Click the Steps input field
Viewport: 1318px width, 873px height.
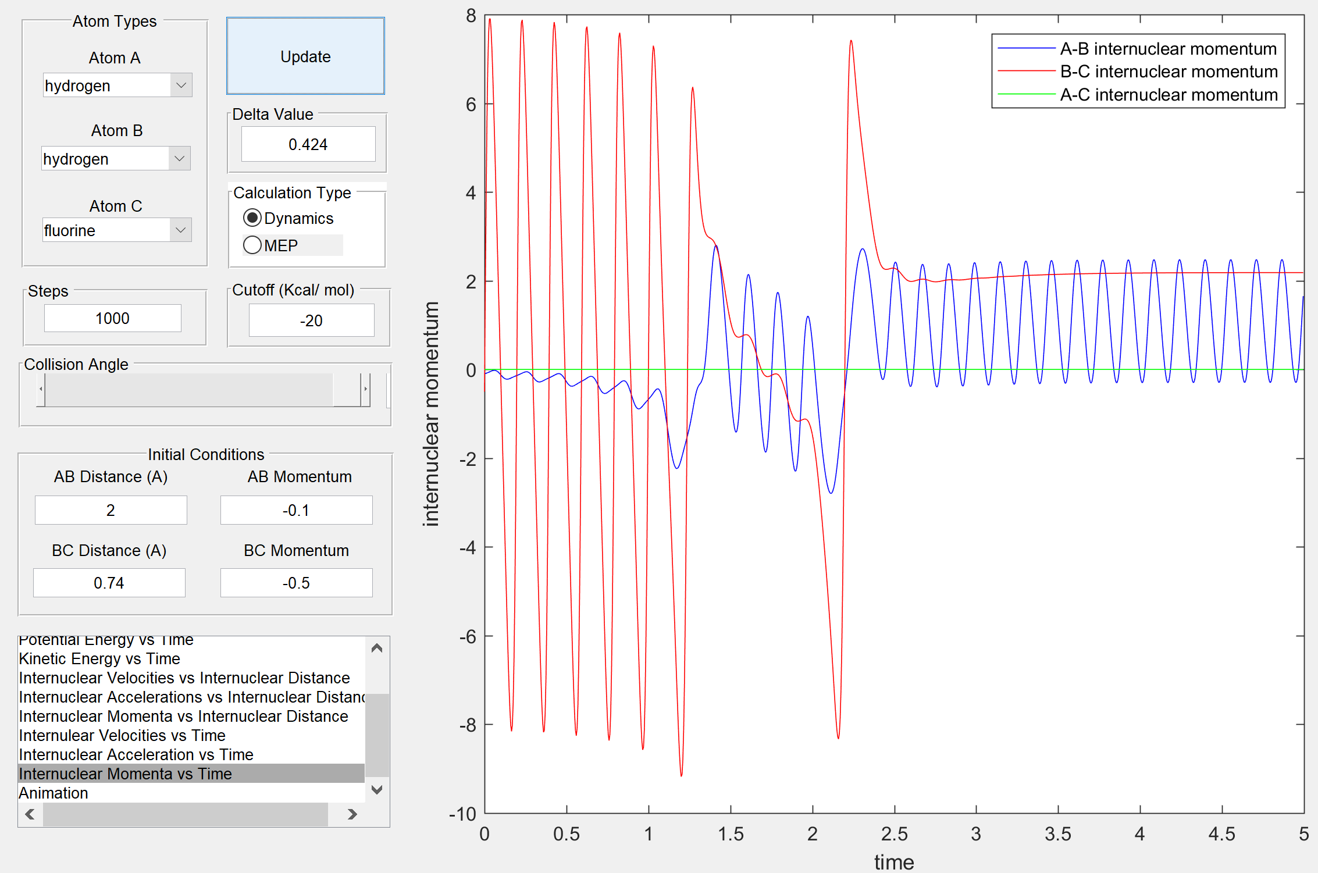113,318
